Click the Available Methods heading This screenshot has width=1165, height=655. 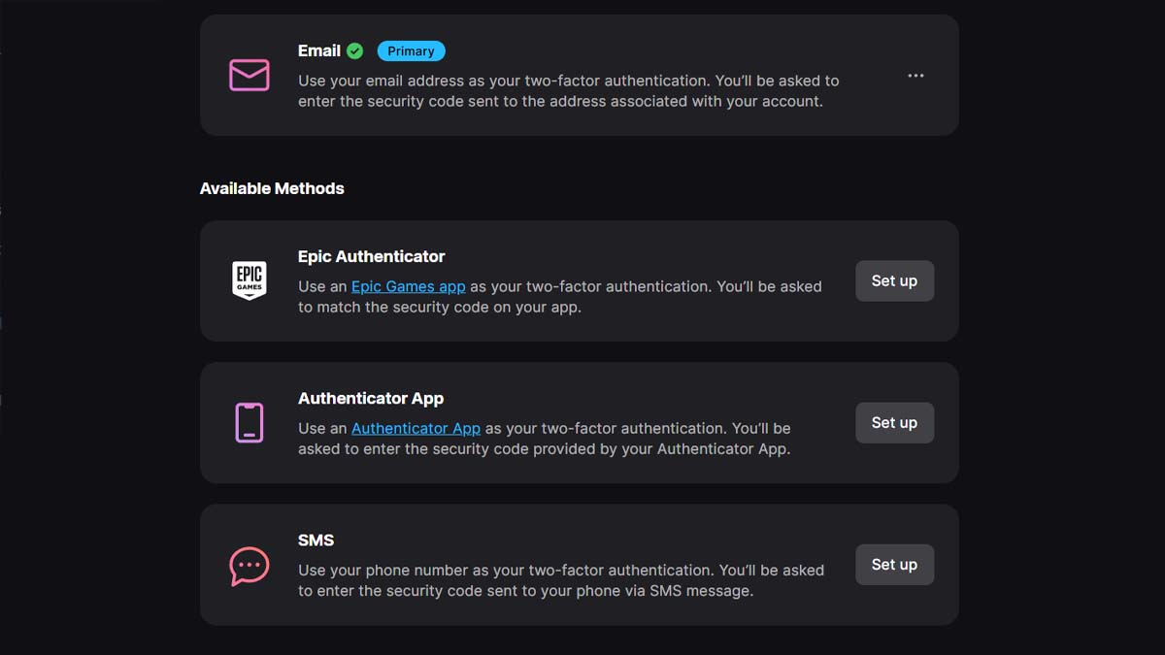(x=272, y=188)
